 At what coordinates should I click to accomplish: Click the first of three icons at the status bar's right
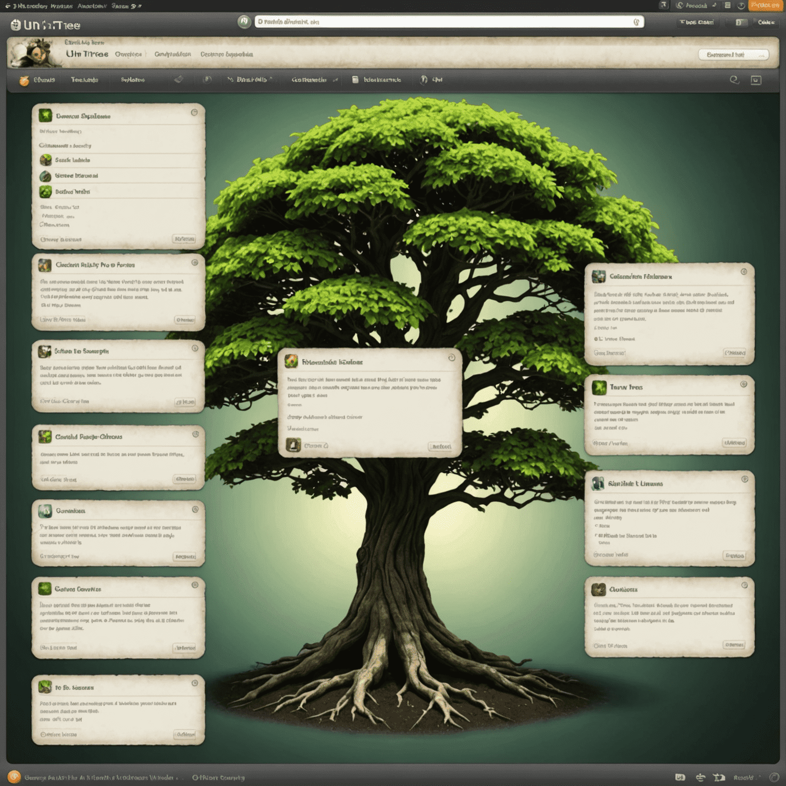click(680, 777)
